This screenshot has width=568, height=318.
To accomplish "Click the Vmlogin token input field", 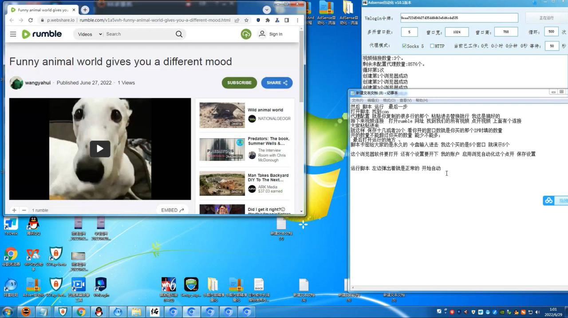I will coord(459,18).
